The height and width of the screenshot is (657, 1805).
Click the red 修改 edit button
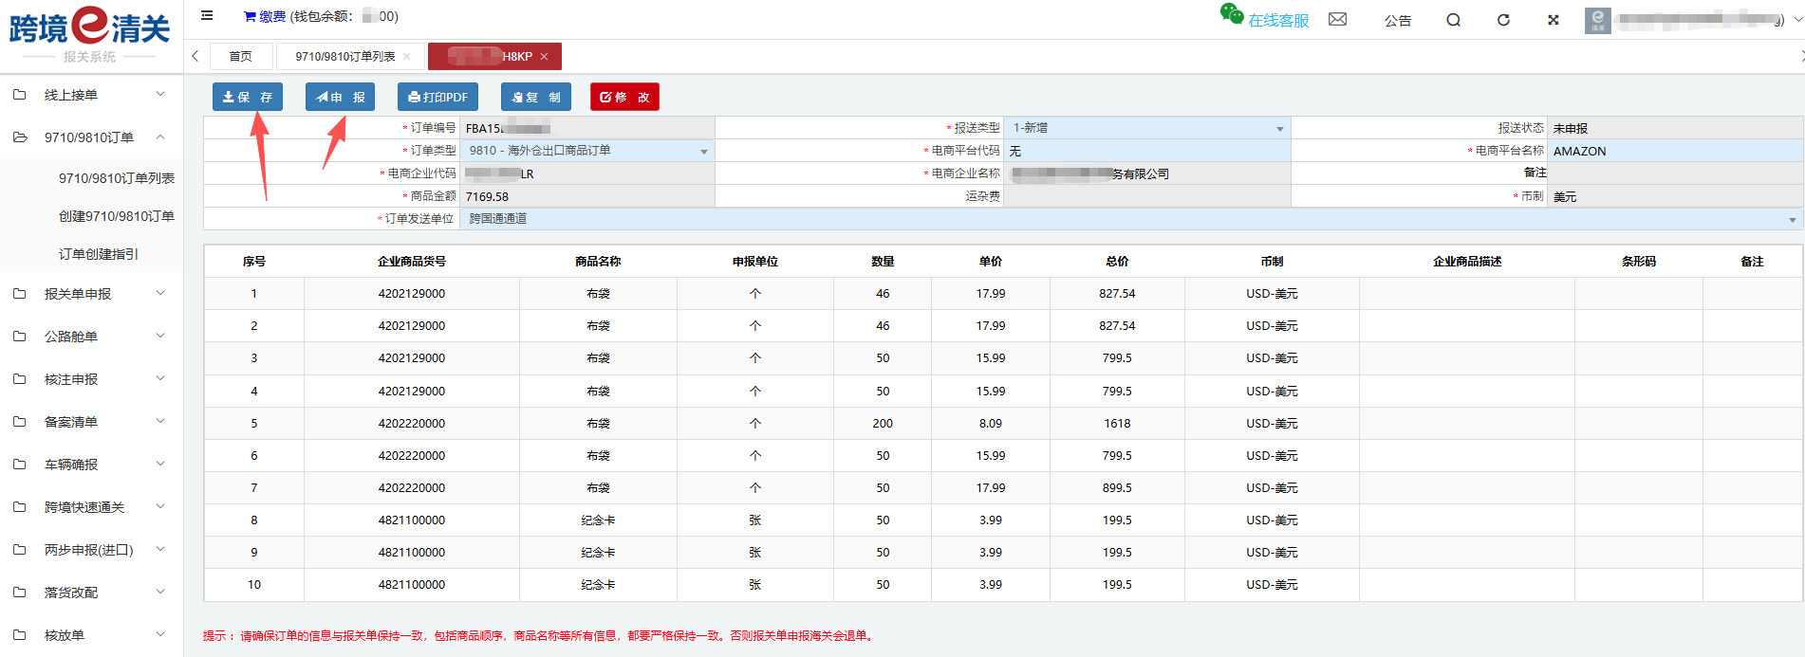624,97
